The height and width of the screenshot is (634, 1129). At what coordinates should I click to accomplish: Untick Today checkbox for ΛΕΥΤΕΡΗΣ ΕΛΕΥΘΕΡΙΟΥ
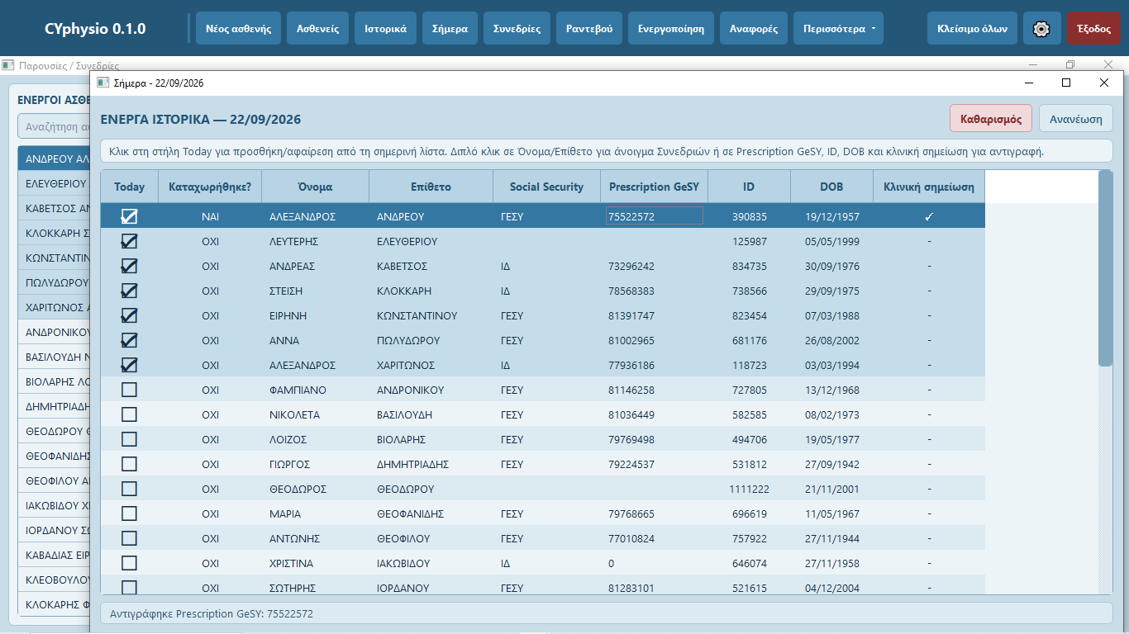(129, 241)
